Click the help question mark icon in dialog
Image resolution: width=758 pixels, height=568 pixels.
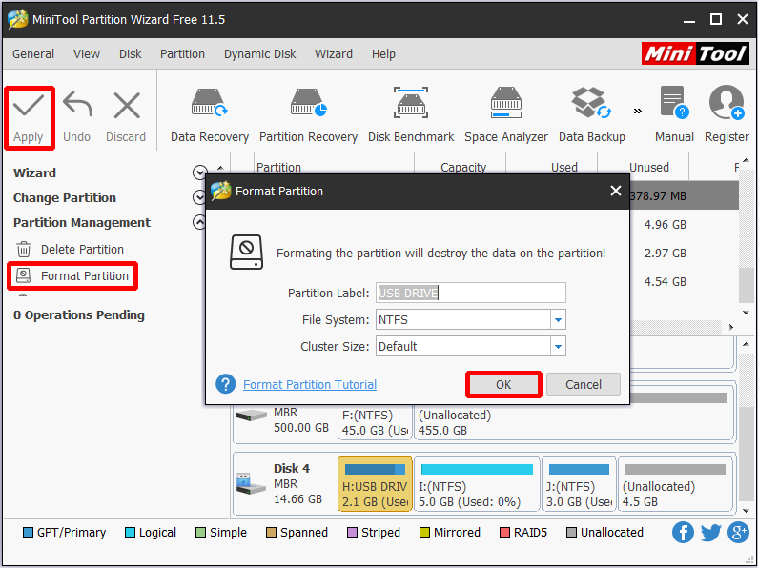point(225,384)
